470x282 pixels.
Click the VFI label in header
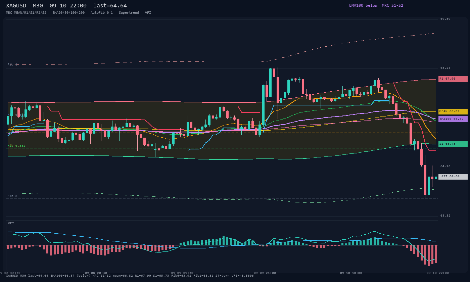(148, 12)
